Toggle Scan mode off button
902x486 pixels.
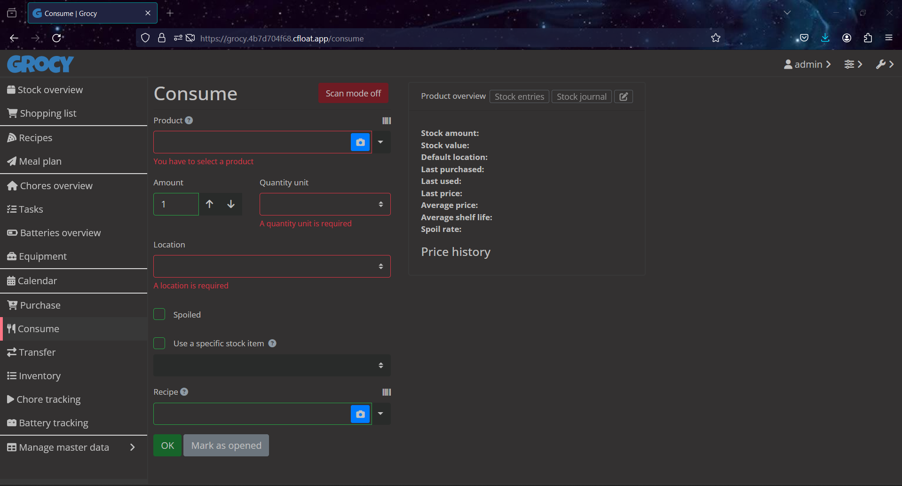[x=353, y=94]
